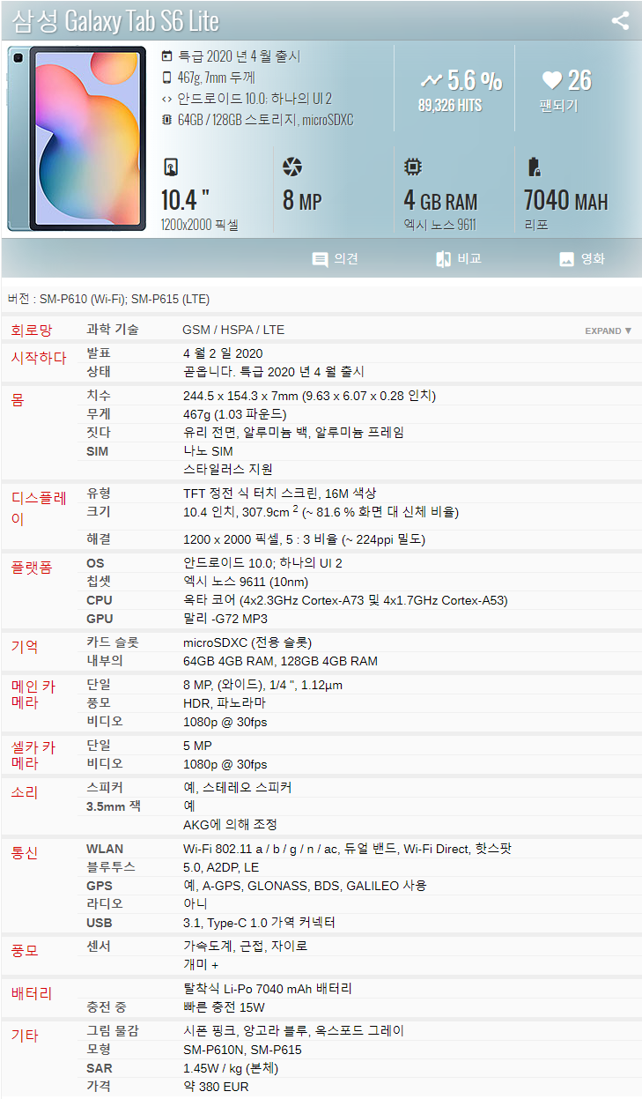
Task: Click the 센서 sensors label
Action: coord(99,947)
